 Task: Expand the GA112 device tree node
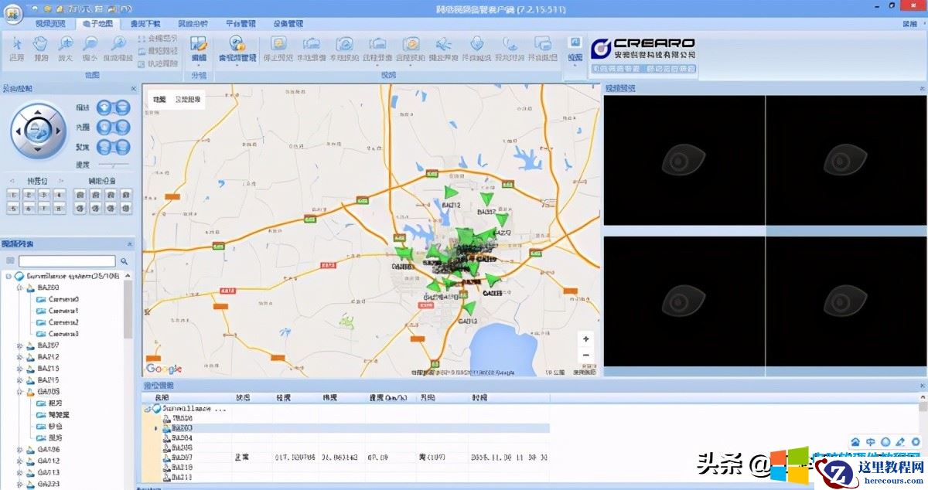[x=19, y=461]
